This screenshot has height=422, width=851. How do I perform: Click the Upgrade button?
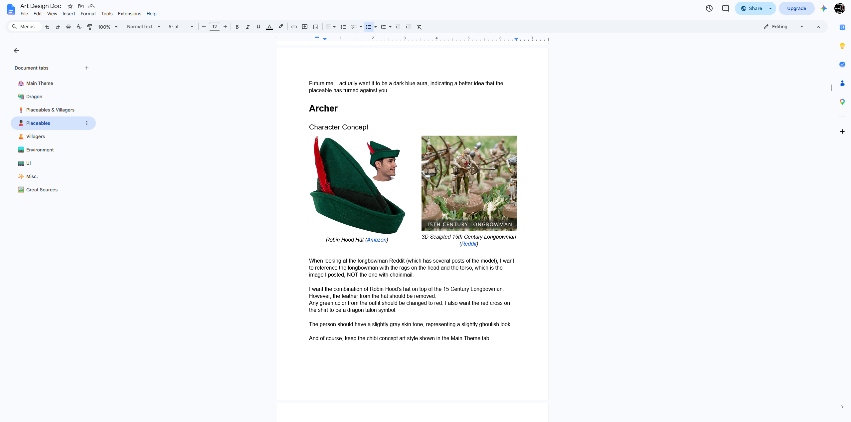click(x=796, y=8)
